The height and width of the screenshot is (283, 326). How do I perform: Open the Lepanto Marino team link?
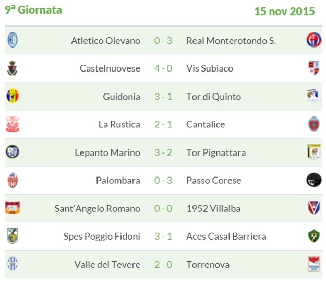107,152
